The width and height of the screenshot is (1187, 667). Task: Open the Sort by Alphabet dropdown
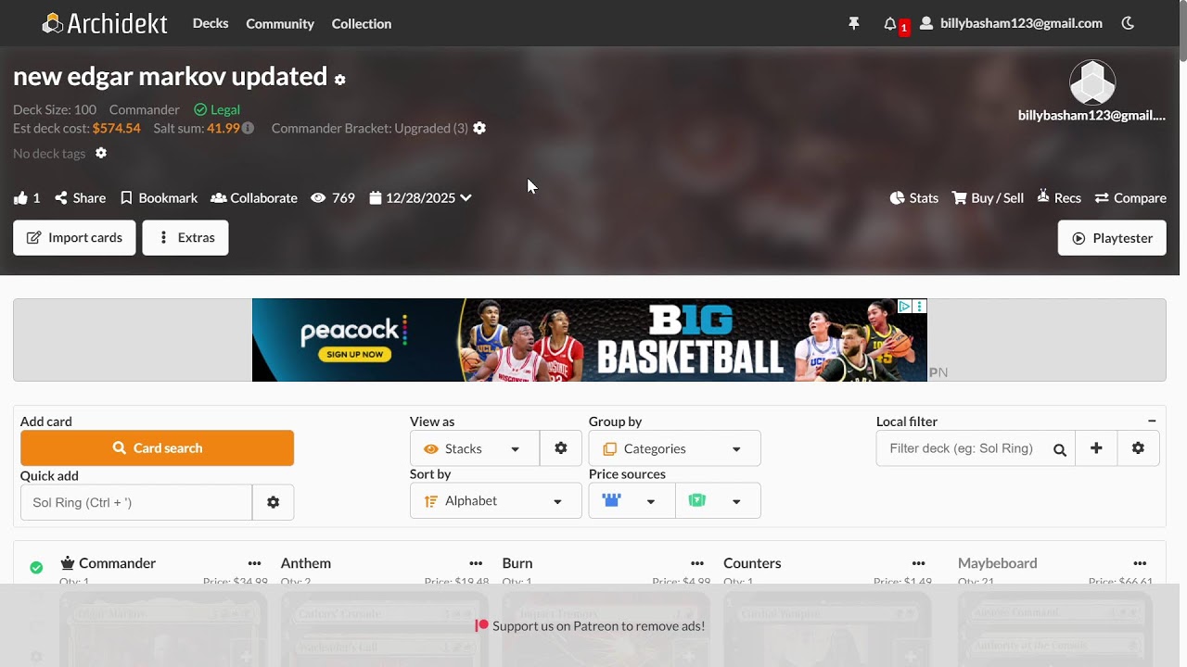click(x=496, y=501)
